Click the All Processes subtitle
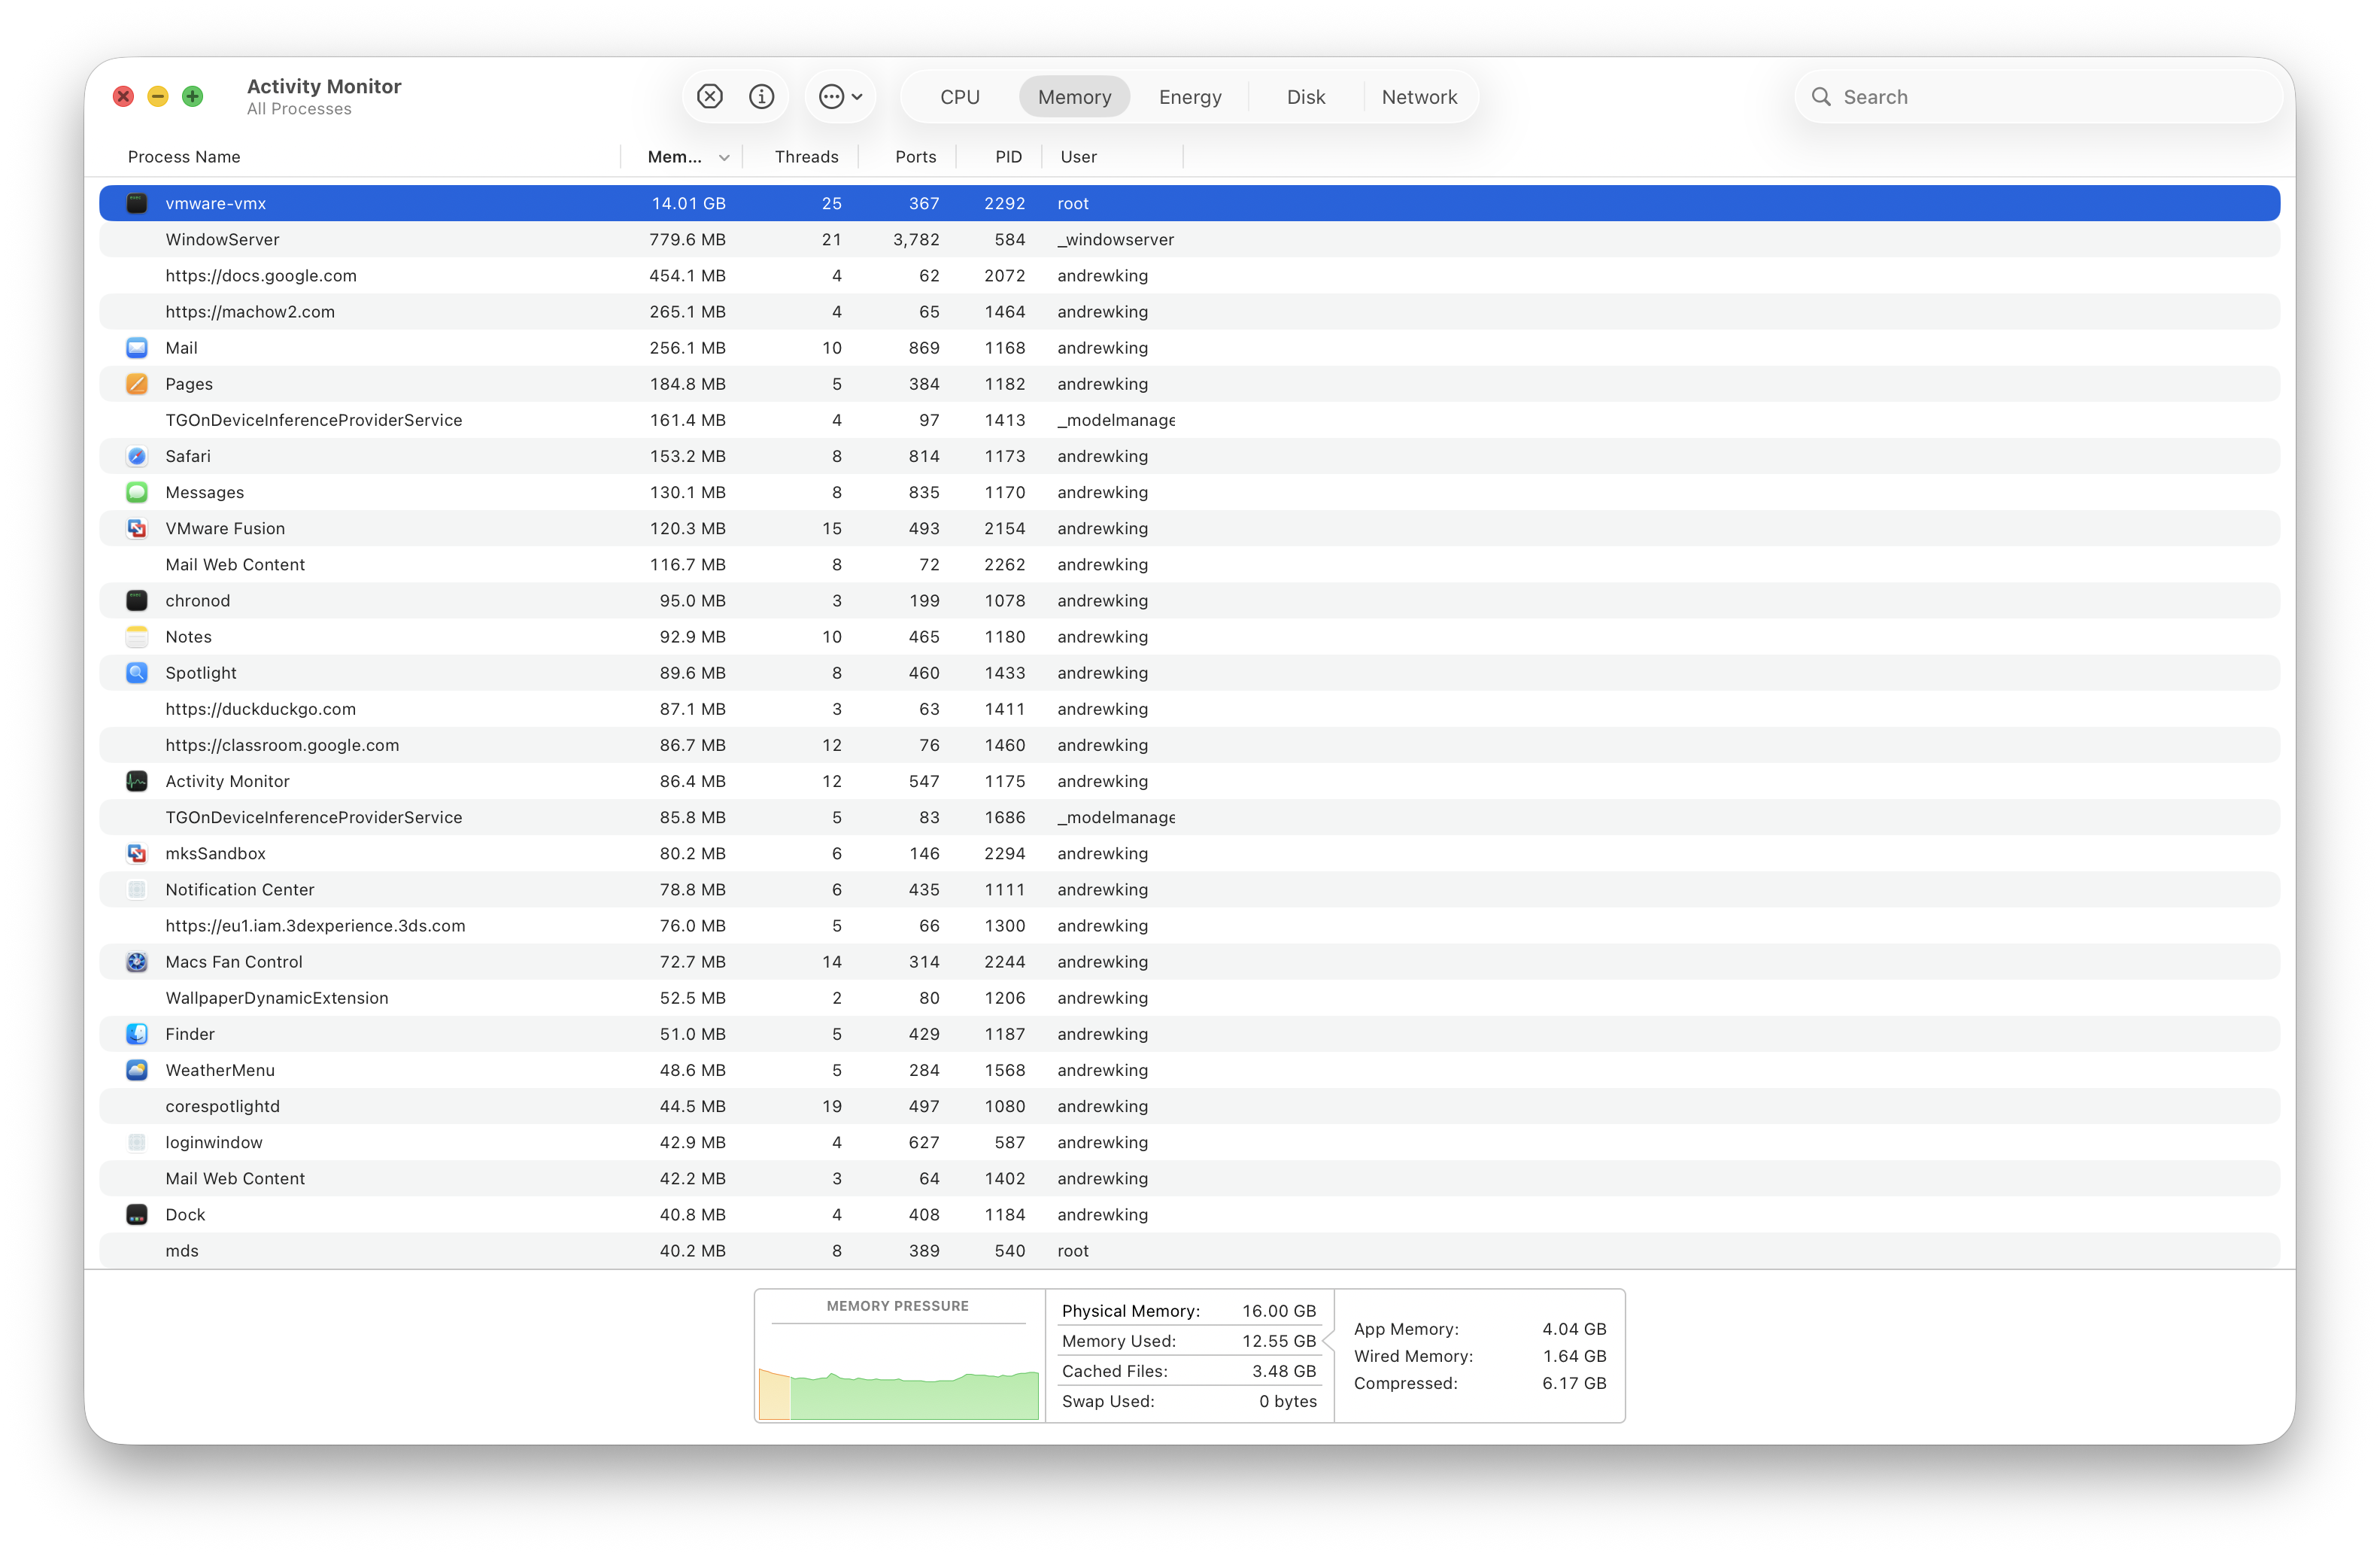2380x1556 pixels. [x=299, y=109]
